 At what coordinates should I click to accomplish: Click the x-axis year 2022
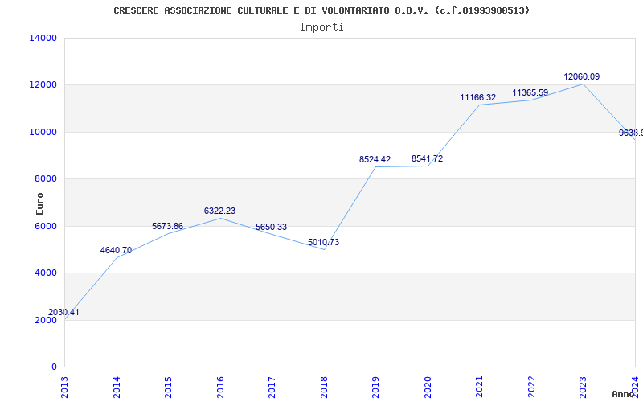coord(531,388)
